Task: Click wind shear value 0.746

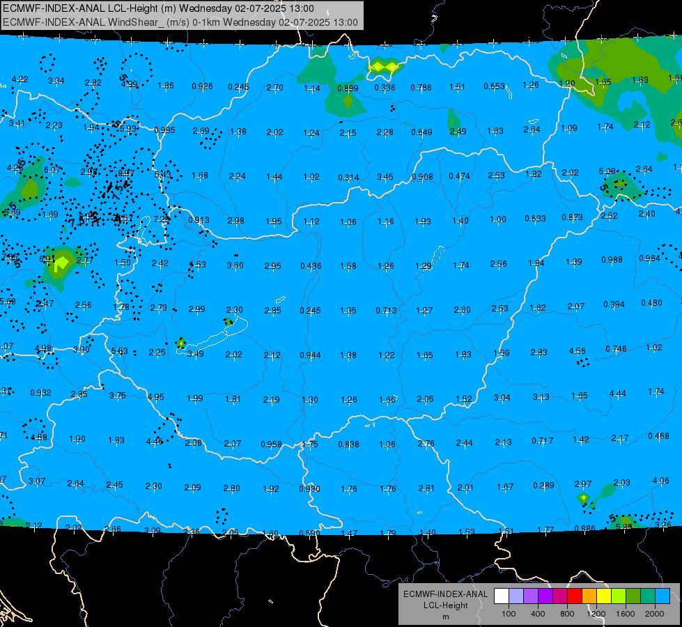Action: pyautogui.click(x=617, y=348)
